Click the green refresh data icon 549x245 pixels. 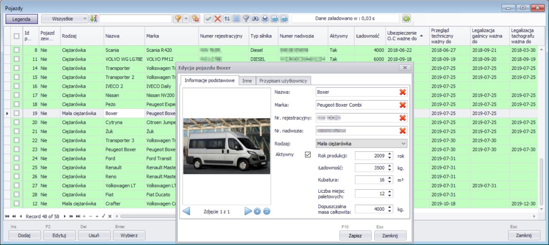point(406,19)
